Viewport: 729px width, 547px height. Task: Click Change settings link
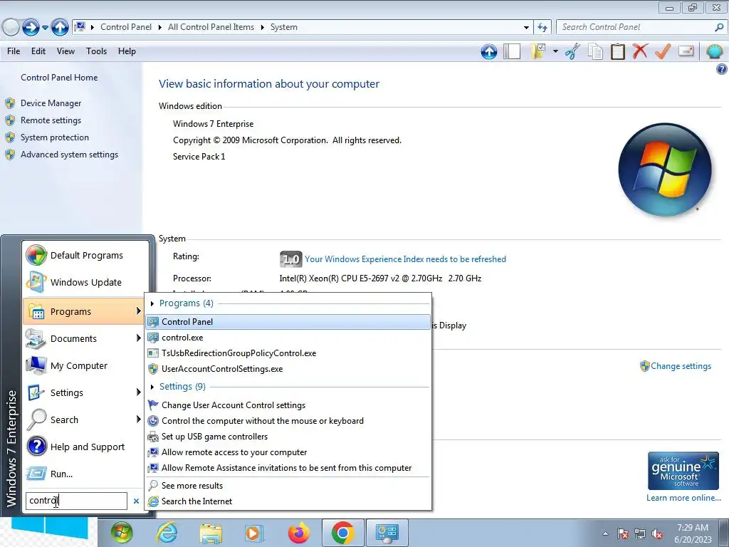click(x=681, y=366)
